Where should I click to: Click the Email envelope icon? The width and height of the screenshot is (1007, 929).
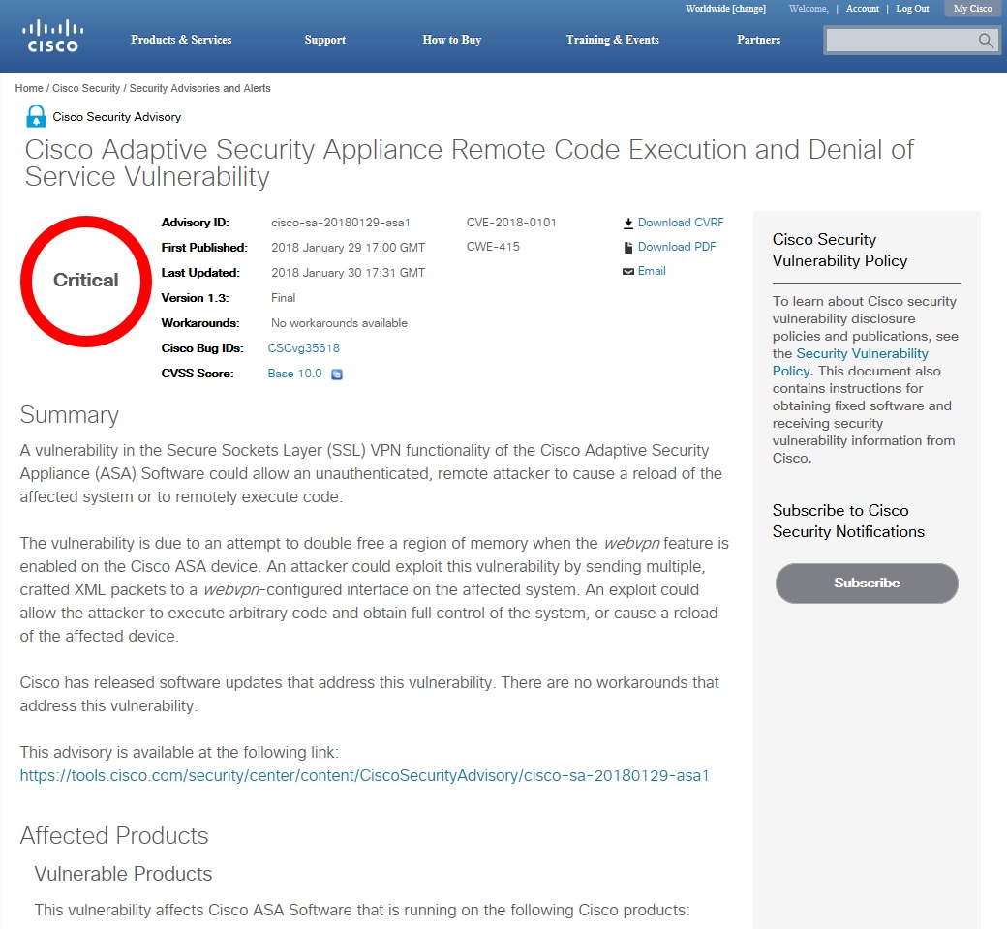click(628, 272)
